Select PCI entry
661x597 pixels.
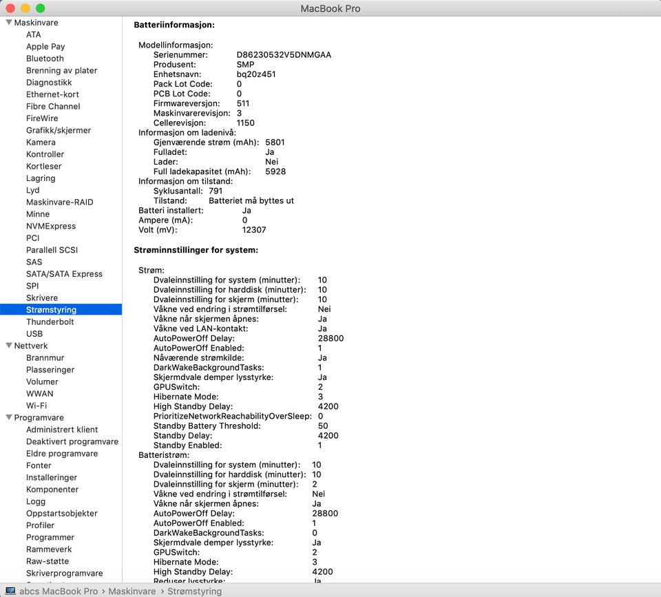point(33,238)
